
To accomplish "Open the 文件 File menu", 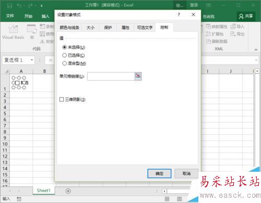I will pyautogui.click(x=10, y=16).
